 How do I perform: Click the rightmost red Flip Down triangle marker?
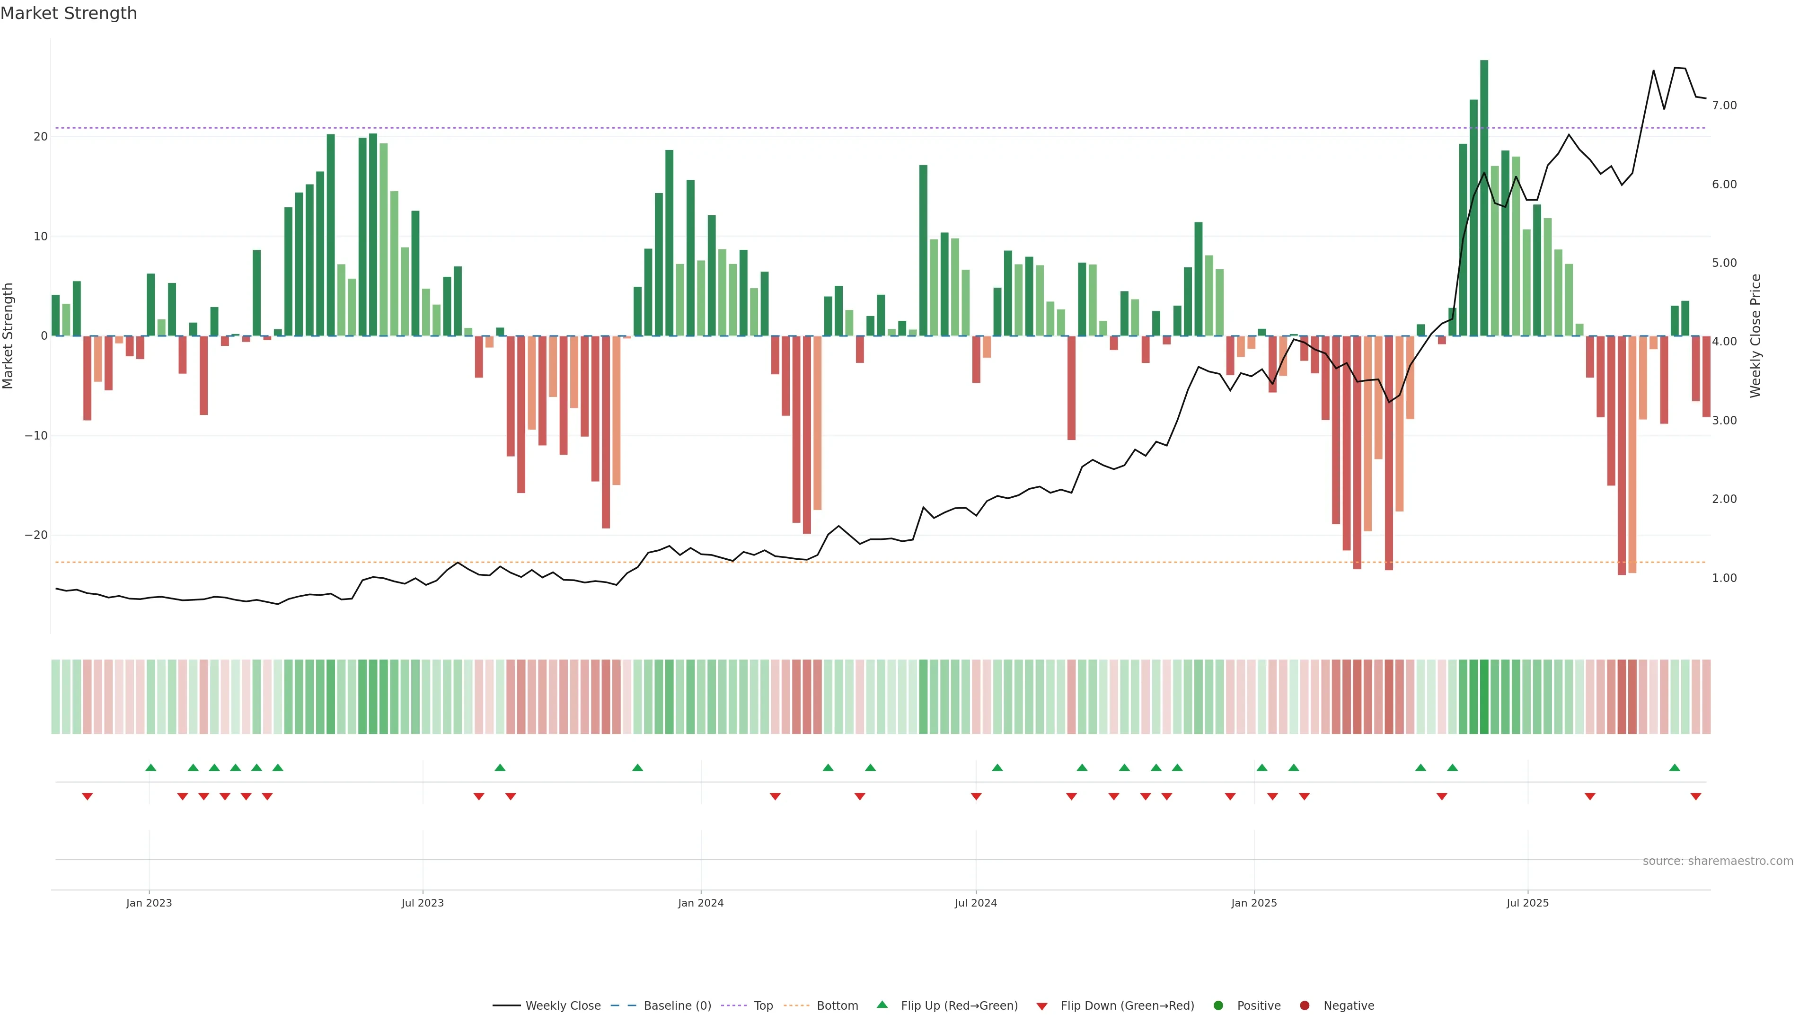[x=1696, y=796]
